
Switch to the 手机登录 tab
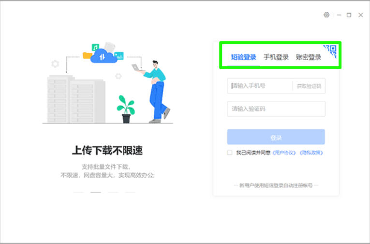(276, 57)
